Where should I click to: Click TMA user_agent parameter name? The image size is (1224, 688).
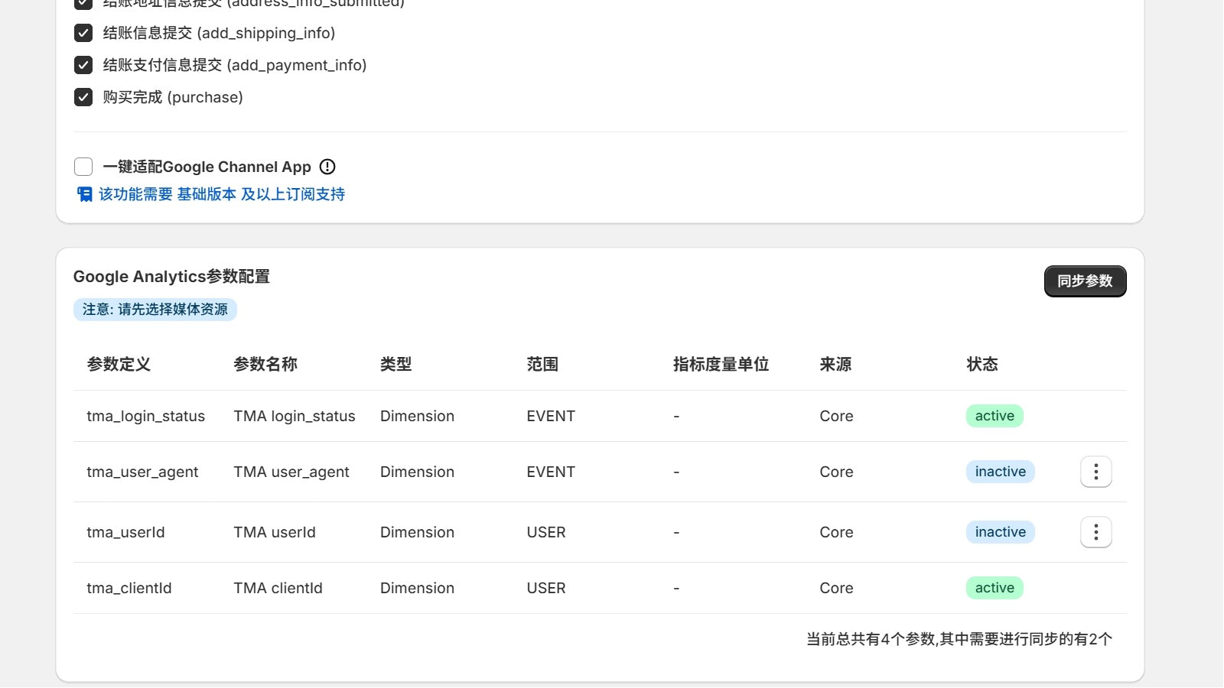click(291, 472)
